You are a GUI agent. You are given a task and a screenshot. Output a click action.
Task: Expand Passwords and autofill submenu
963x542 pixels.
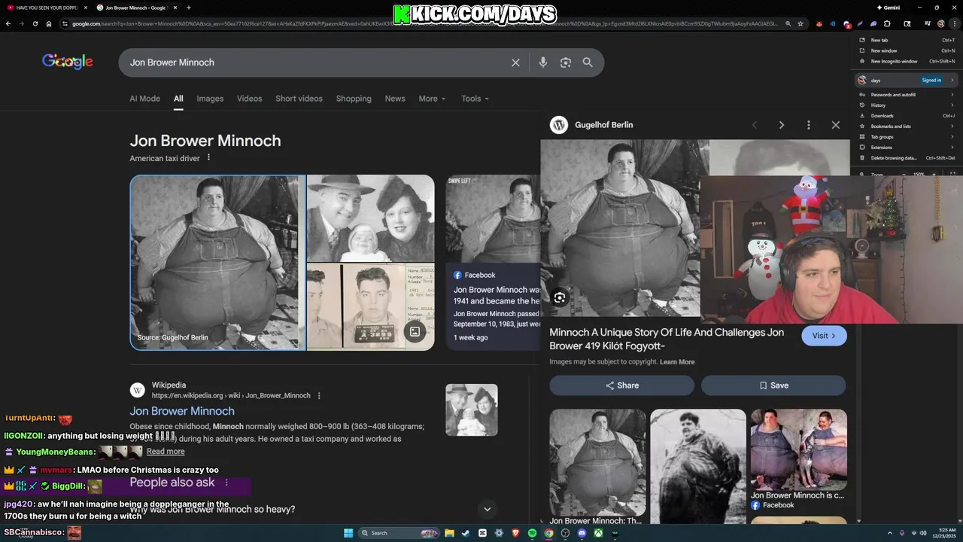point(906,95)
